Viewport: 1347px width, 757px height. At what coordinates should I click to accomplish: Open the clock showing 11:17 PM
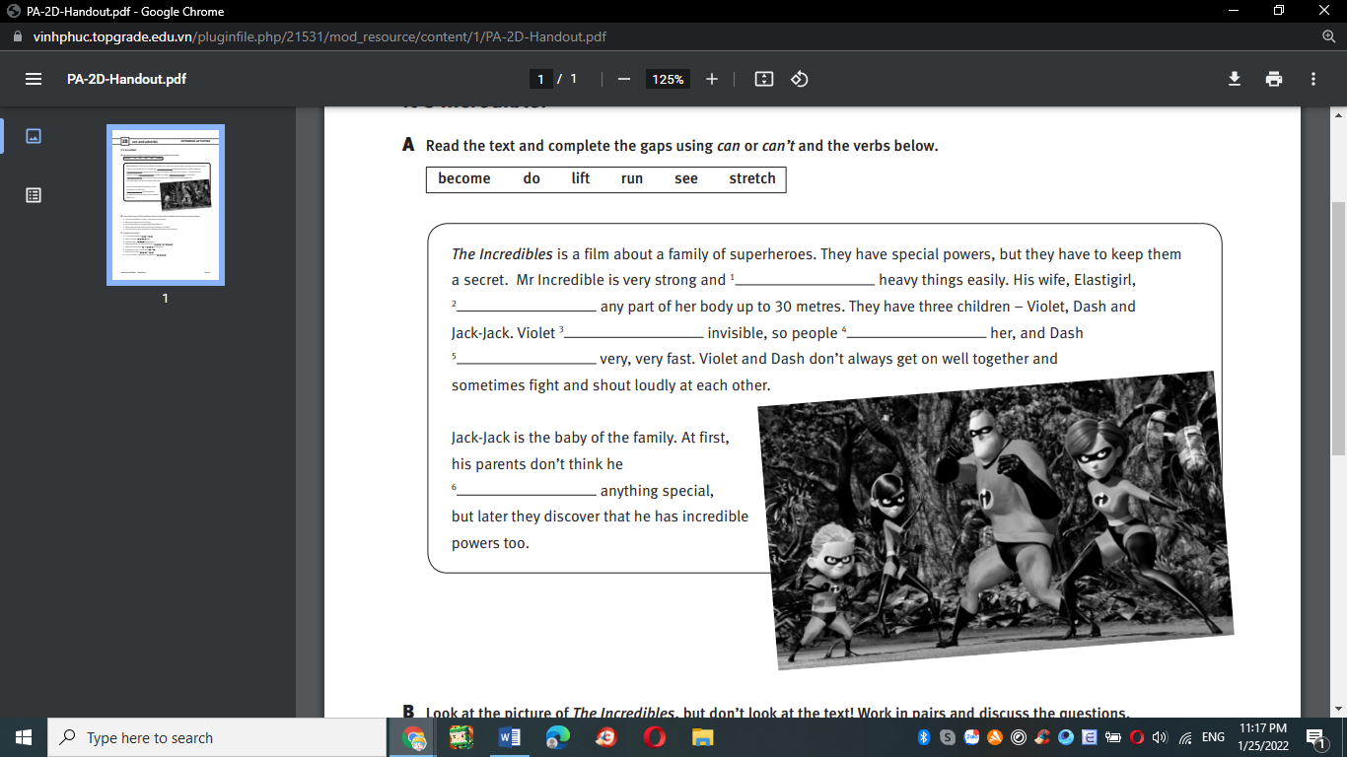coord(1262,737)
